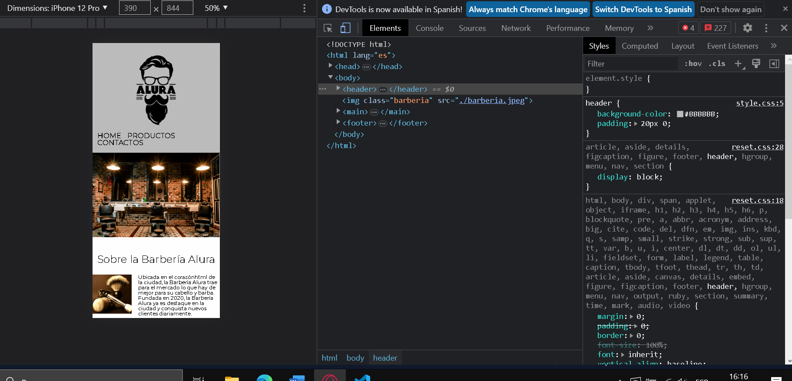Close the DevTools panel
The height and width of the screenshot is (381, 792).
click(784, 28)
